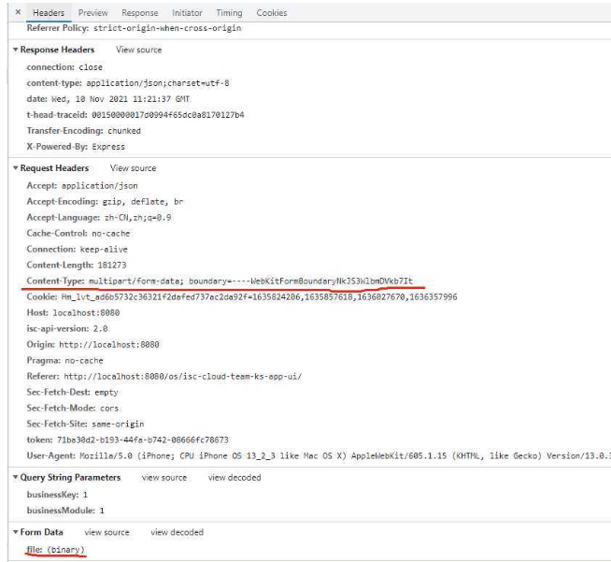Select Accept: application/json row

click(82, 186)
